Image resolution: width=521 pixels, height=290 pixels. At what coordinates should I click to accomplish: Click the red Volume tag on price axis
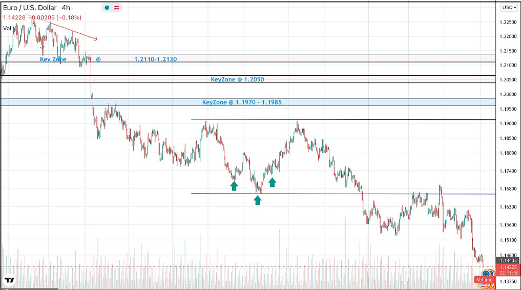point(484,280)
